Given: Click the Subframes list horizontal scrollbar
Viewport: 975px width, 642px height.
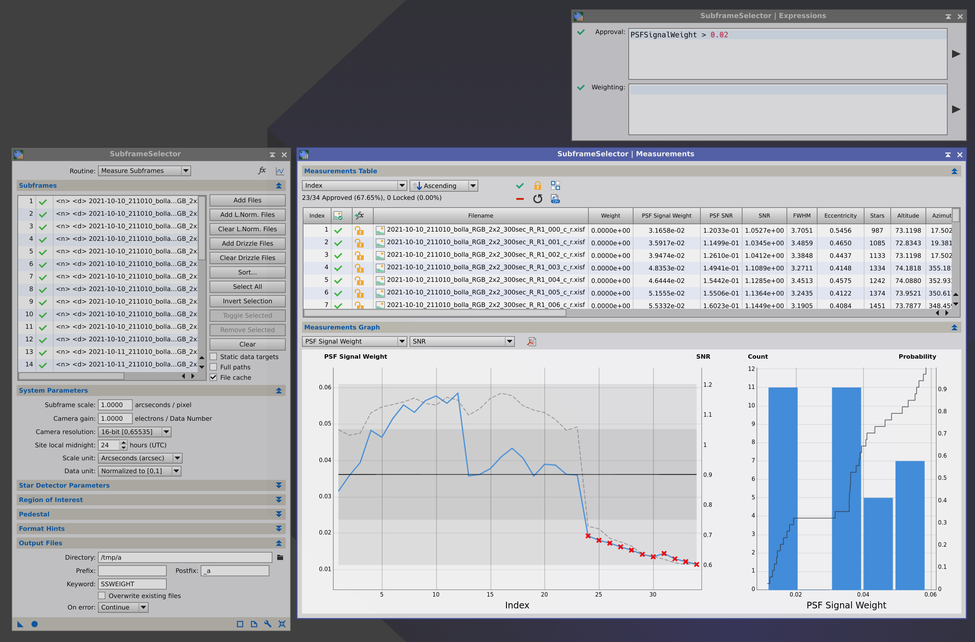Looking at the screenshot, I should click(71, 376).
